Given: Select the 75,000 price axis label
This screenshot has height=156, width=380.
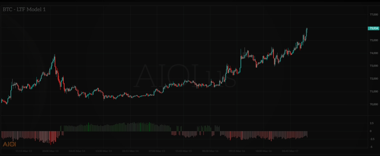Looking at the screenshot, I should (373, 40).
